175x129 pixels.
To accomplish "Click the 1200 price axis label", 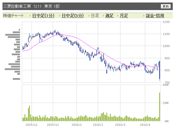I will [x=166, y=22].
